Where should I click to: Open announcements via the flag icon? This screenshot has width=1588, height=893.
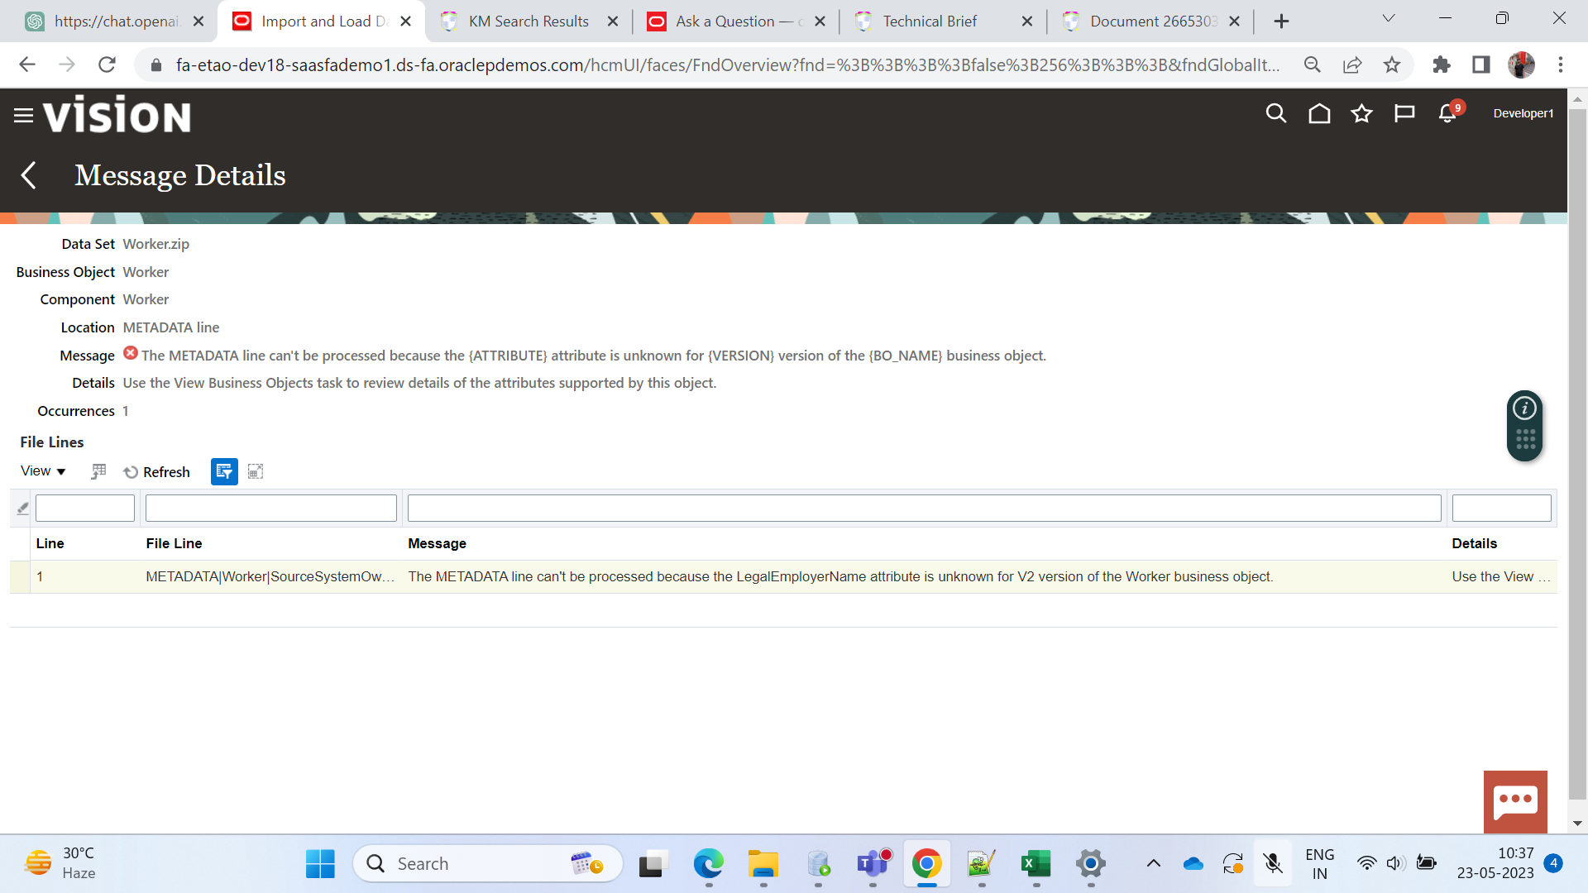click(x=1404, y=113)
